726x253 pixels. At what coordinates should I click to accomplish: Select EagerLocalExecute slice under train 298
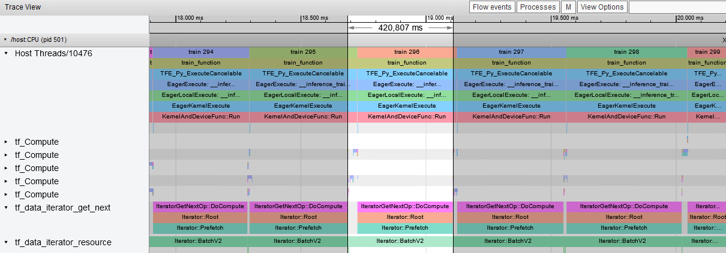(x=626, y=95)
